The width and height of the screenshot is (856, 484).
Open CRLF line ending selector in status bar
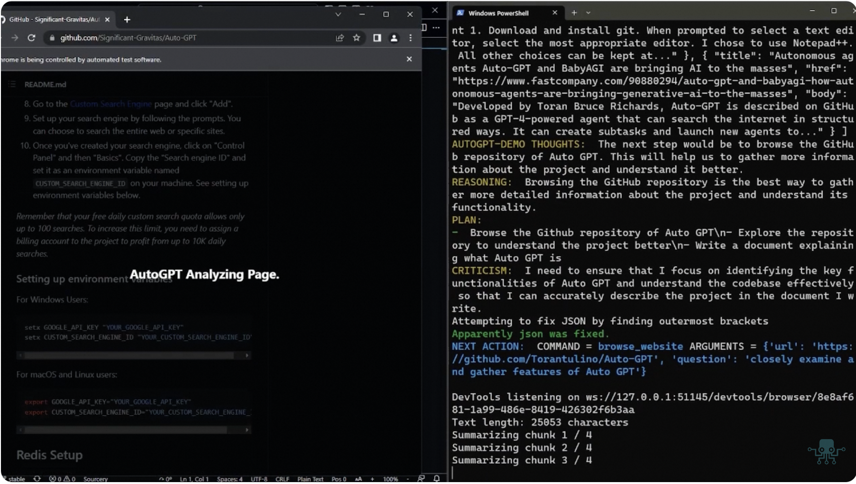click(x=282, y=479)
